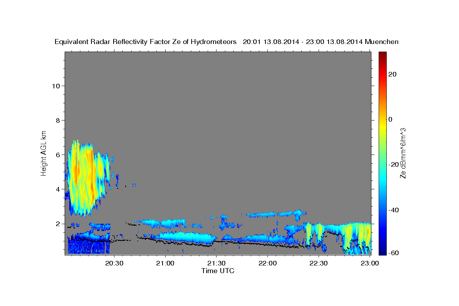Click the 'Ze dBmm^6/m^3' colorbar label

tap(403, 153)
